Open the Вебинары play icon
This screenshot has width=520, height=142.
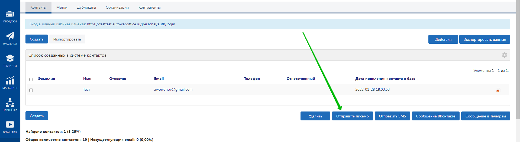tap(10, 127)
